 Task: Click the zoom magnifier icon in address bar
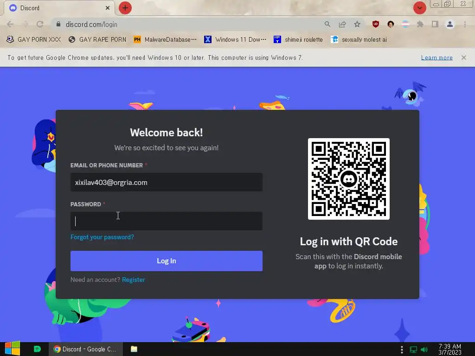point(327,24)
